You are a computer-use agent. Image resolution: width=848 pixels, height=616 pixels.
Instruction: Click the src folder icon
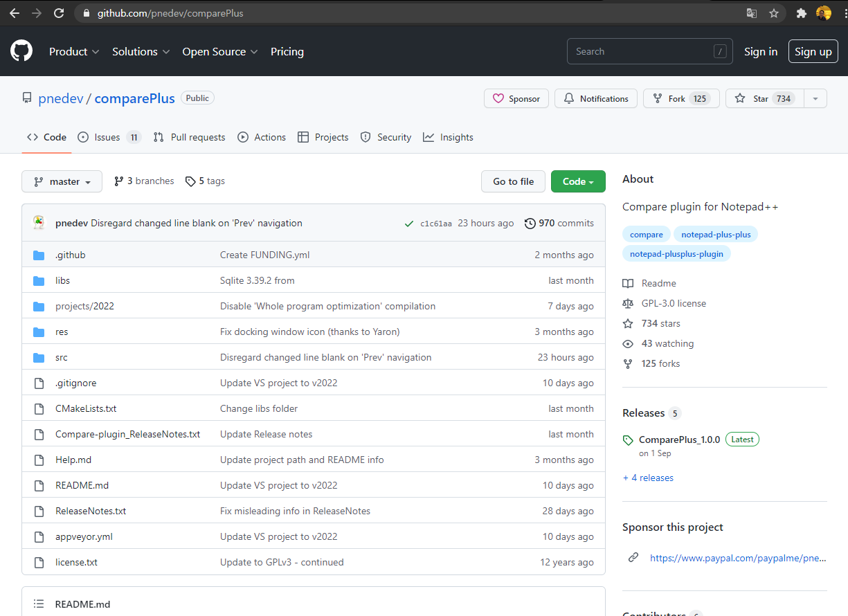(39, 357)
